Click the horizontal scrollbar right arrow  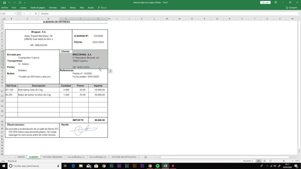click(297, 157)
